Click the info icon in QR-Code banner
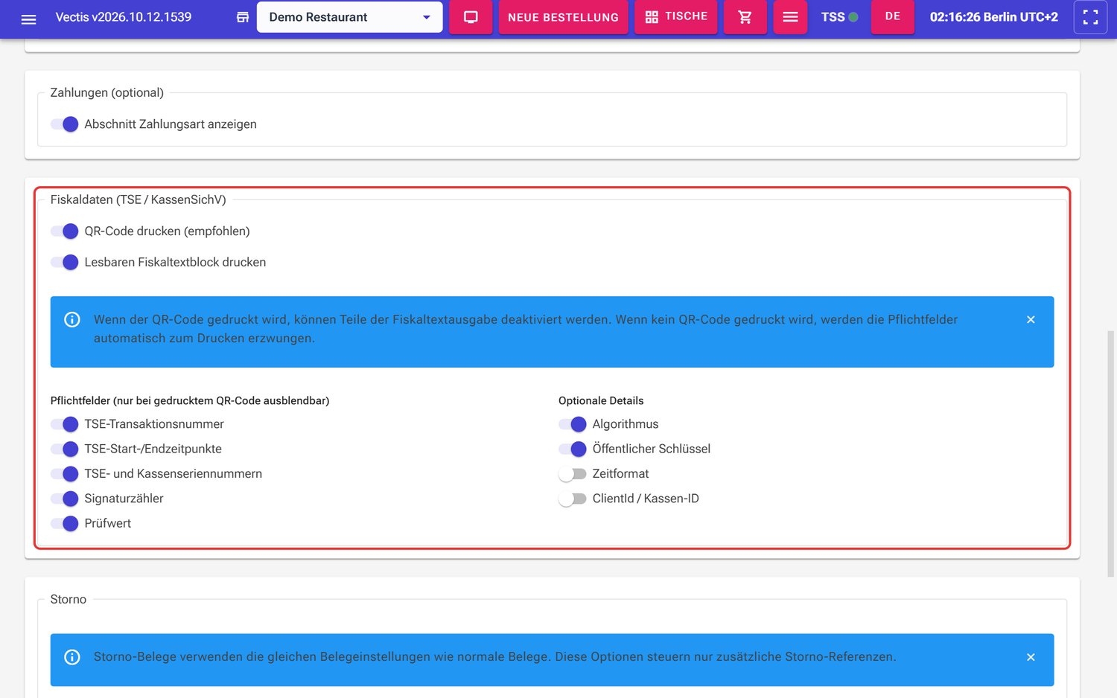The image size is (1117, 698). (72, 319)
